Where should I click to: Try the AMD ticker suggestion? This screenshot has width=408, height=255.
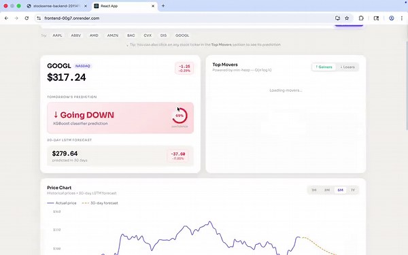click(x=94, y=35)
